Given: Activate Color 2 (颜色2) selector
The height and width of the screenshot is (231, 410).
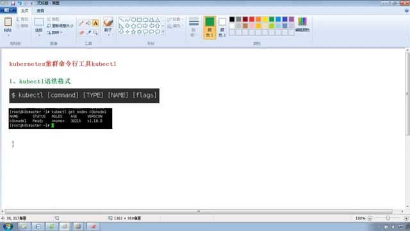Looking at the screenshot, I should click(x=222, y=27).
